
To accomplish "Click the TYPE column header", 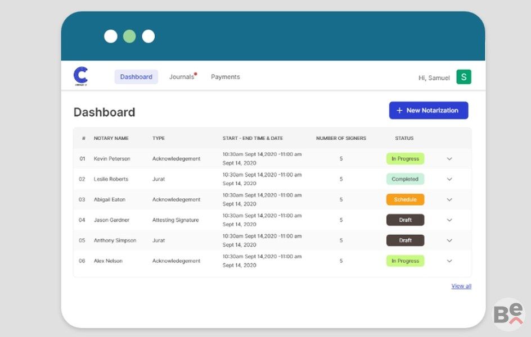I will (159, 138).
